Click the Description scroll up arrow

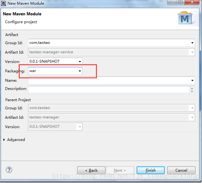[192, 88]
